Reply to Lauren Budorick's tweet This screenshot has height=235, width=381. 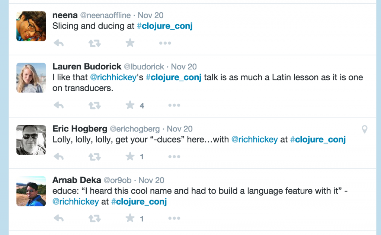[58, 105]
